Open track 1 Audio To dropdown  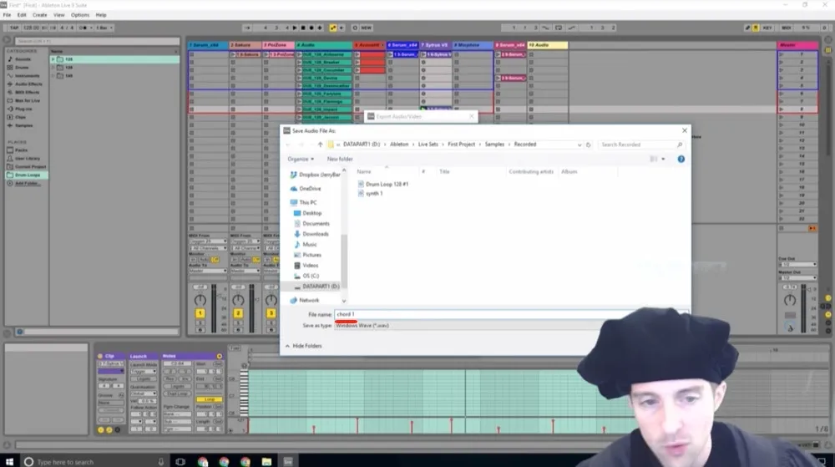point(208,271)
